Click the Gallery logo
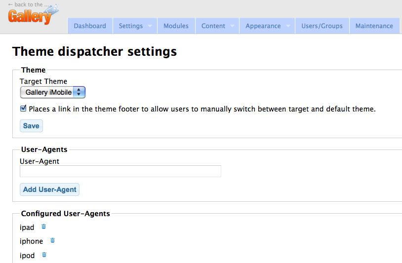This screenshot has width=402, height=263. click(33, 15)
